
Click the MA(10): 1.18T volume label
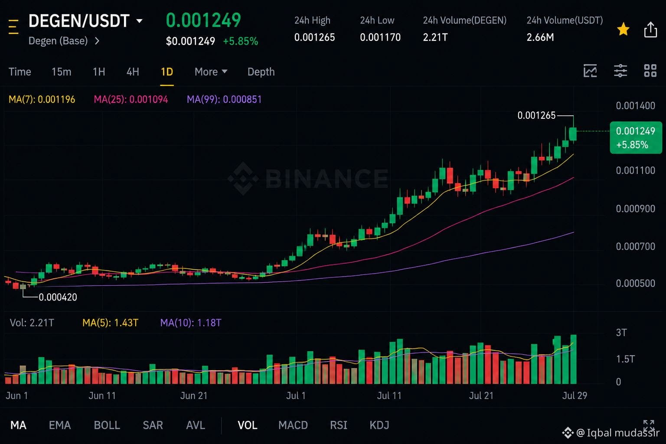click(191, 323)
